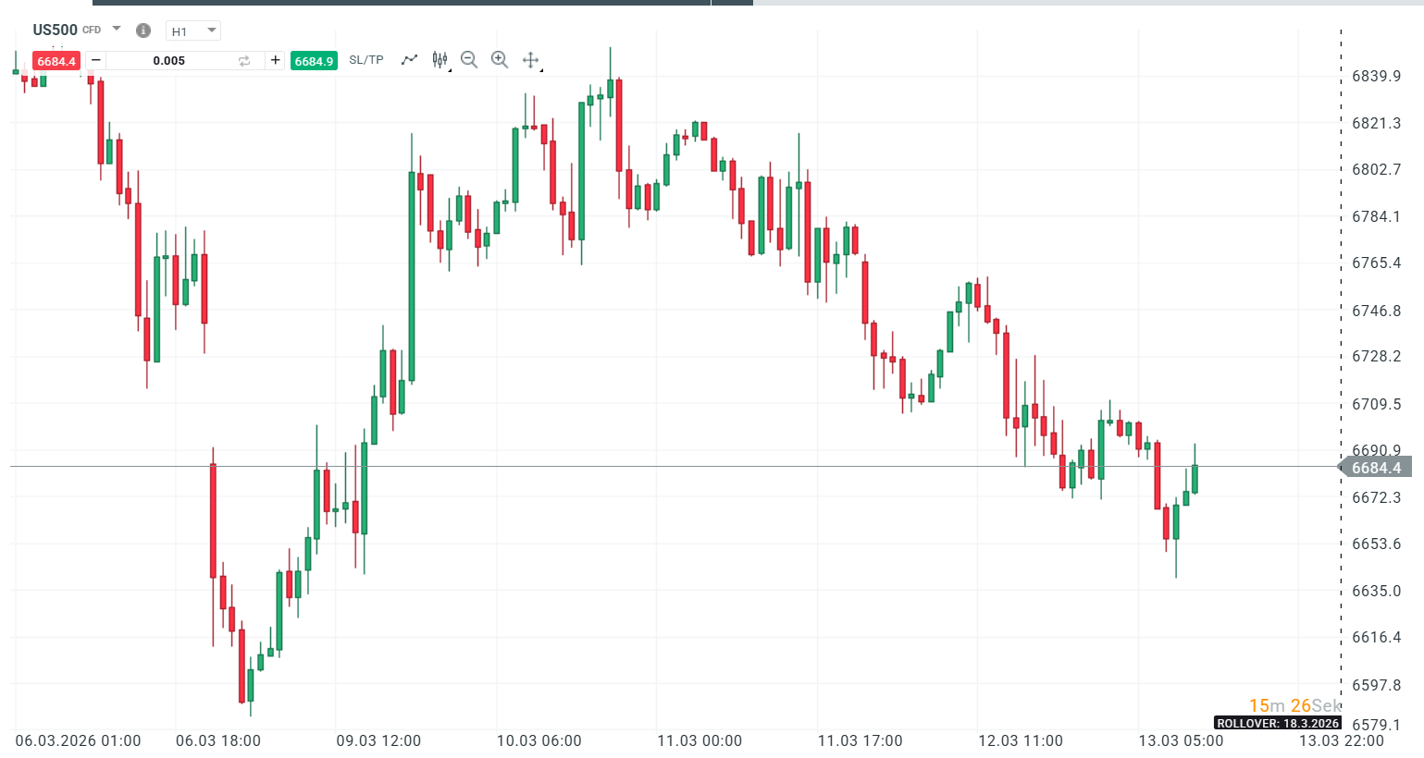
Task: Select the zoom-out magnifier tool
Action: (469, 59)
